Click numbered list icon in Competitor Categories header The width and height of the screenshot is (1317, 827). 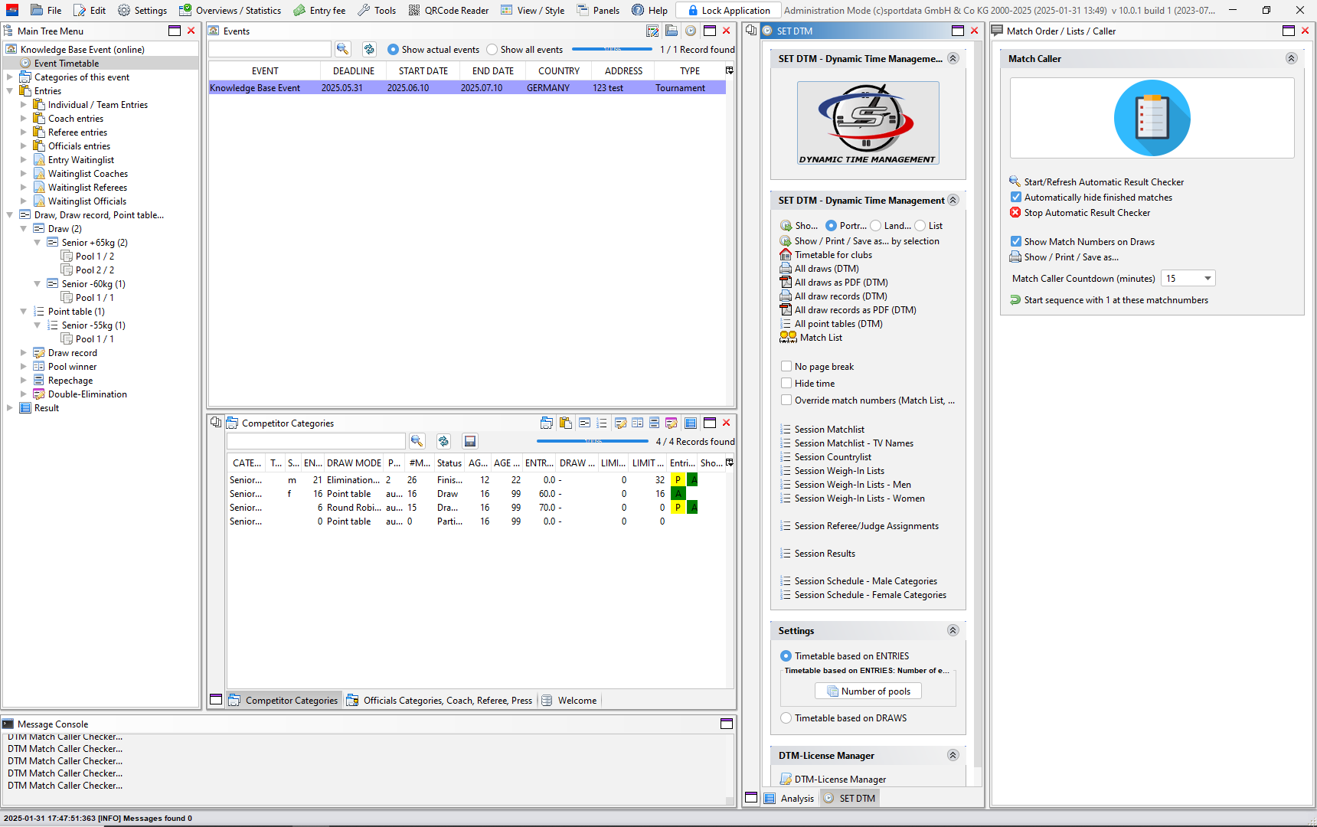click(602, 423)
